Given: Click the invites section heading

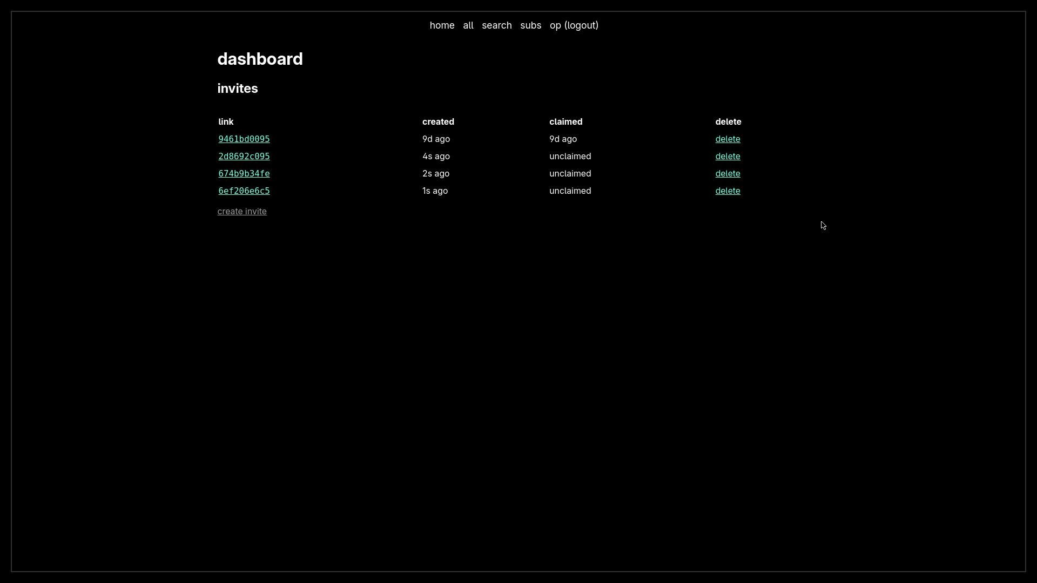Looking at the screenshot, I should pyautogui.click(x=238, y=89).
